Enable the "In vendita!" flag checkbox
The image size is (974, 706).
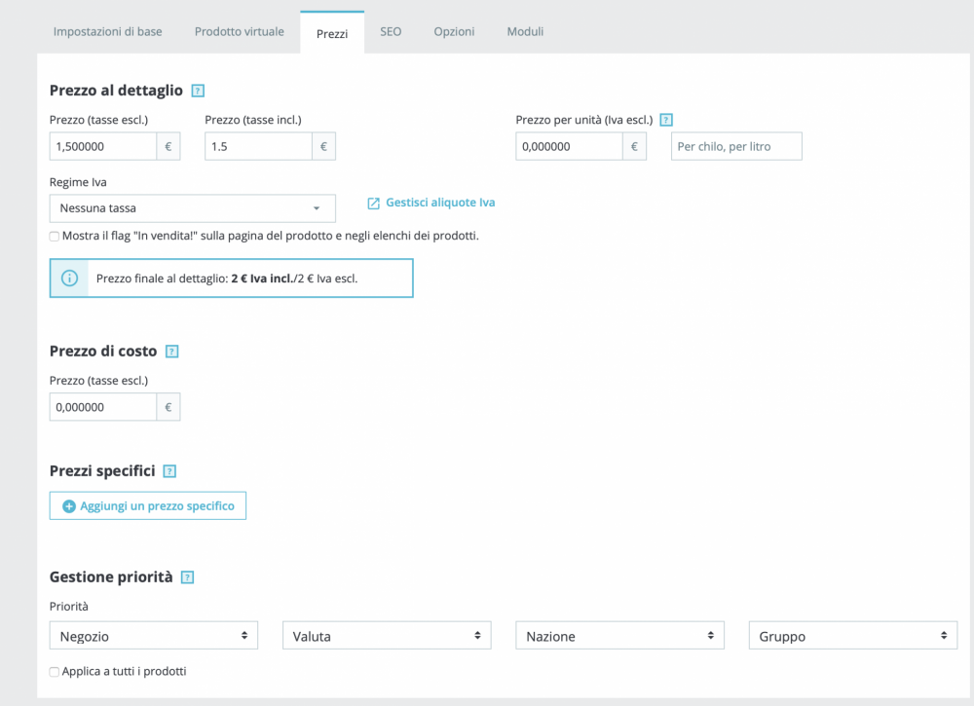tap(55, 237)
